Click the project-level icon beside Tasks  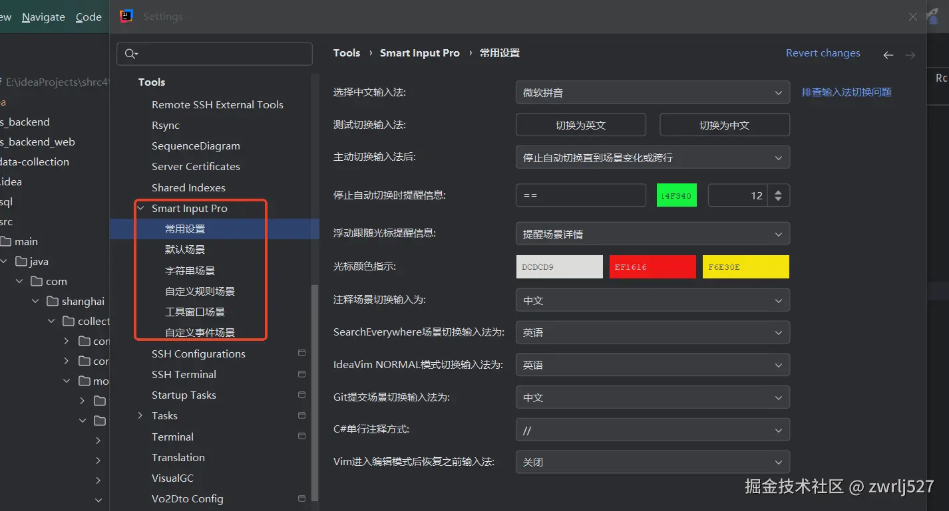[x=301, y=415]
